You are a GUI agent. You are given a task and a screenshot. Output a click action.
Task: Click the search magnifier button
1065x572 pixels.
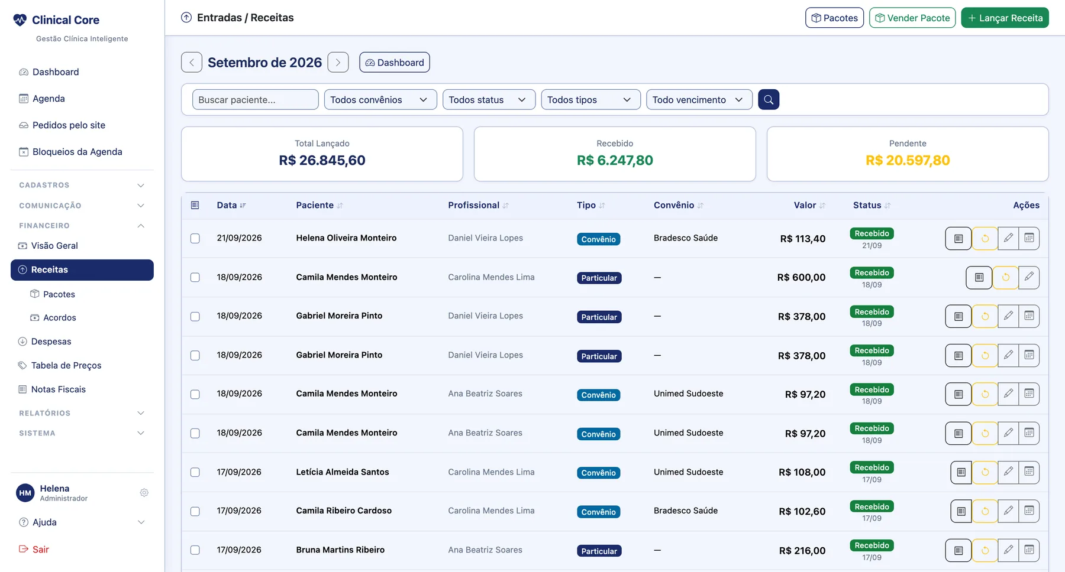click(x=769, y=99)
